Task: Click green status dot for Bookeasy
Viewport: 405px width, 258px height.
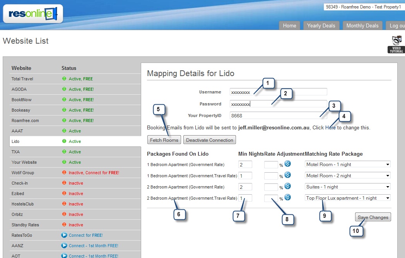Action: tap(64, 110)
